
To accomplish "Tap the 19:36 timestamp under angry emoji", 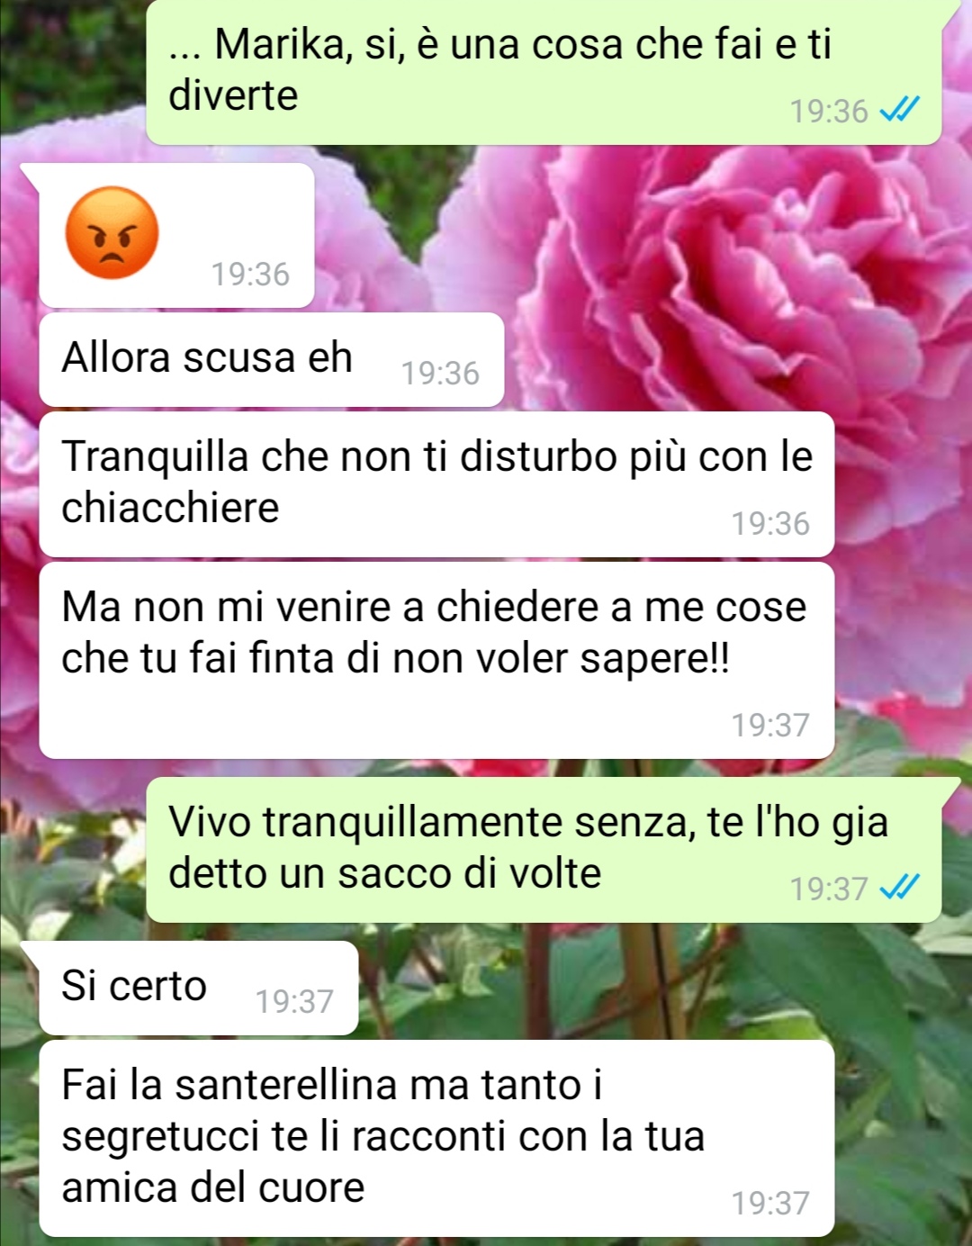I will coord(250,274).
